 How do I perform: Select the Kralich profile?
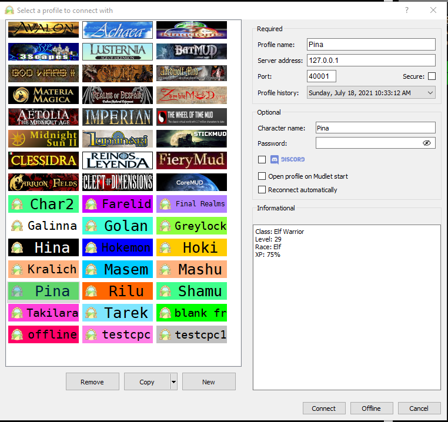pyautogui.click(x=44, y=269)
